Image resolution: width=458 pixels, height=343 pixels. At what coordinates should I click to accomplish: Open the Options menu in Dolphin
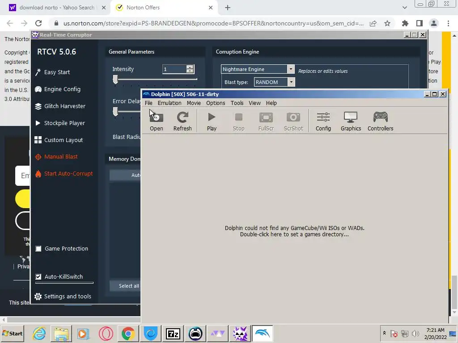216,103
